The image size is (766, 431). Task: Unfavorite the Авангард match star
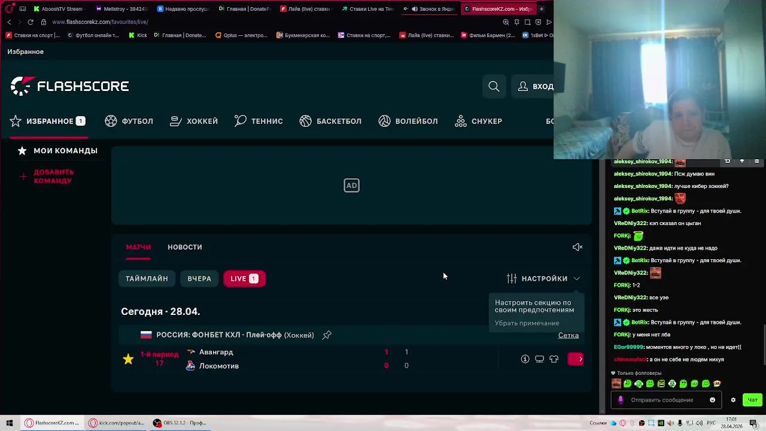tap(128, 359)
